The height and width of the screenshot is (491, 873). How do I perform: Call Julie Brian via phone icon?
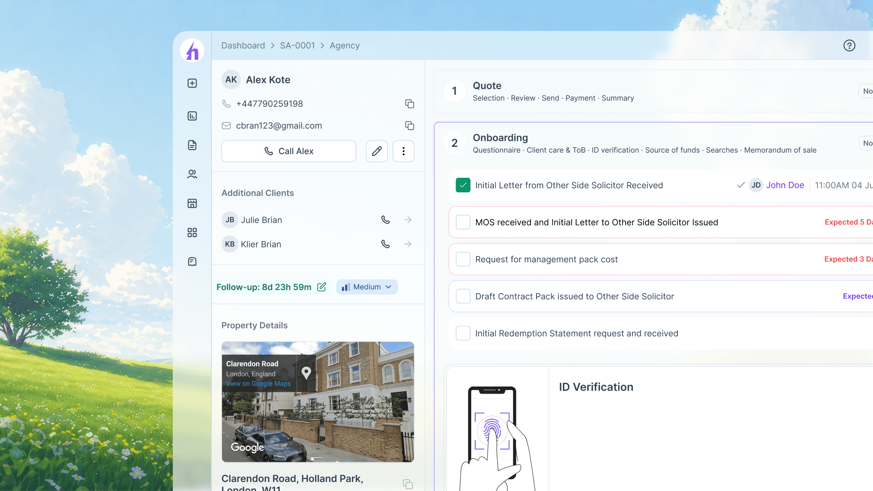(x=386, y=220)
